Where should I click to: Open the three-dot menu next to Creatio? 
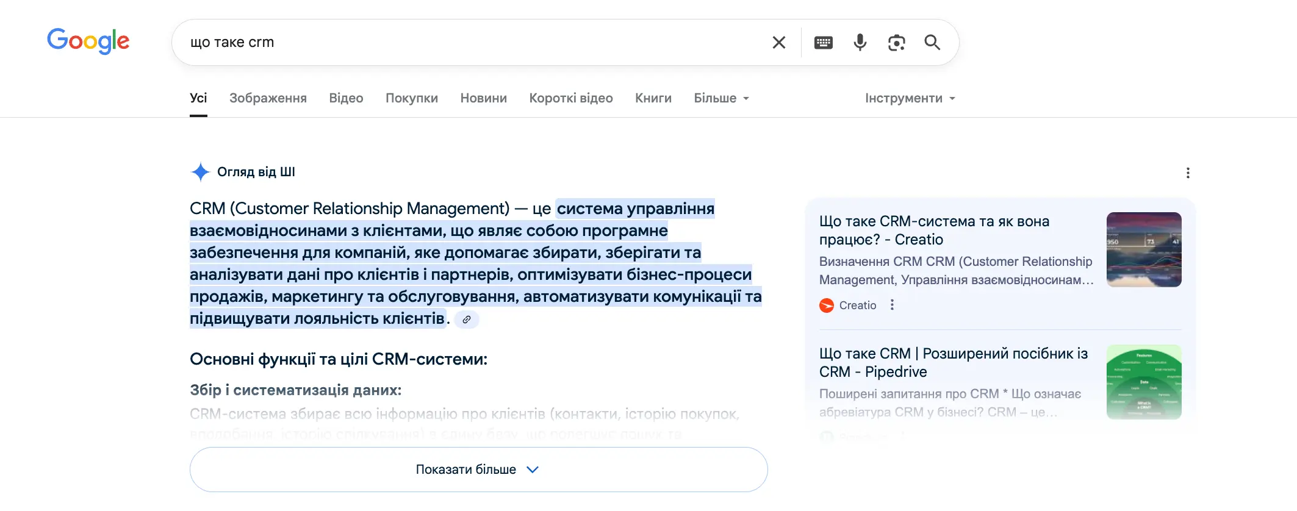pyautogui.click(x=892, y=305)
